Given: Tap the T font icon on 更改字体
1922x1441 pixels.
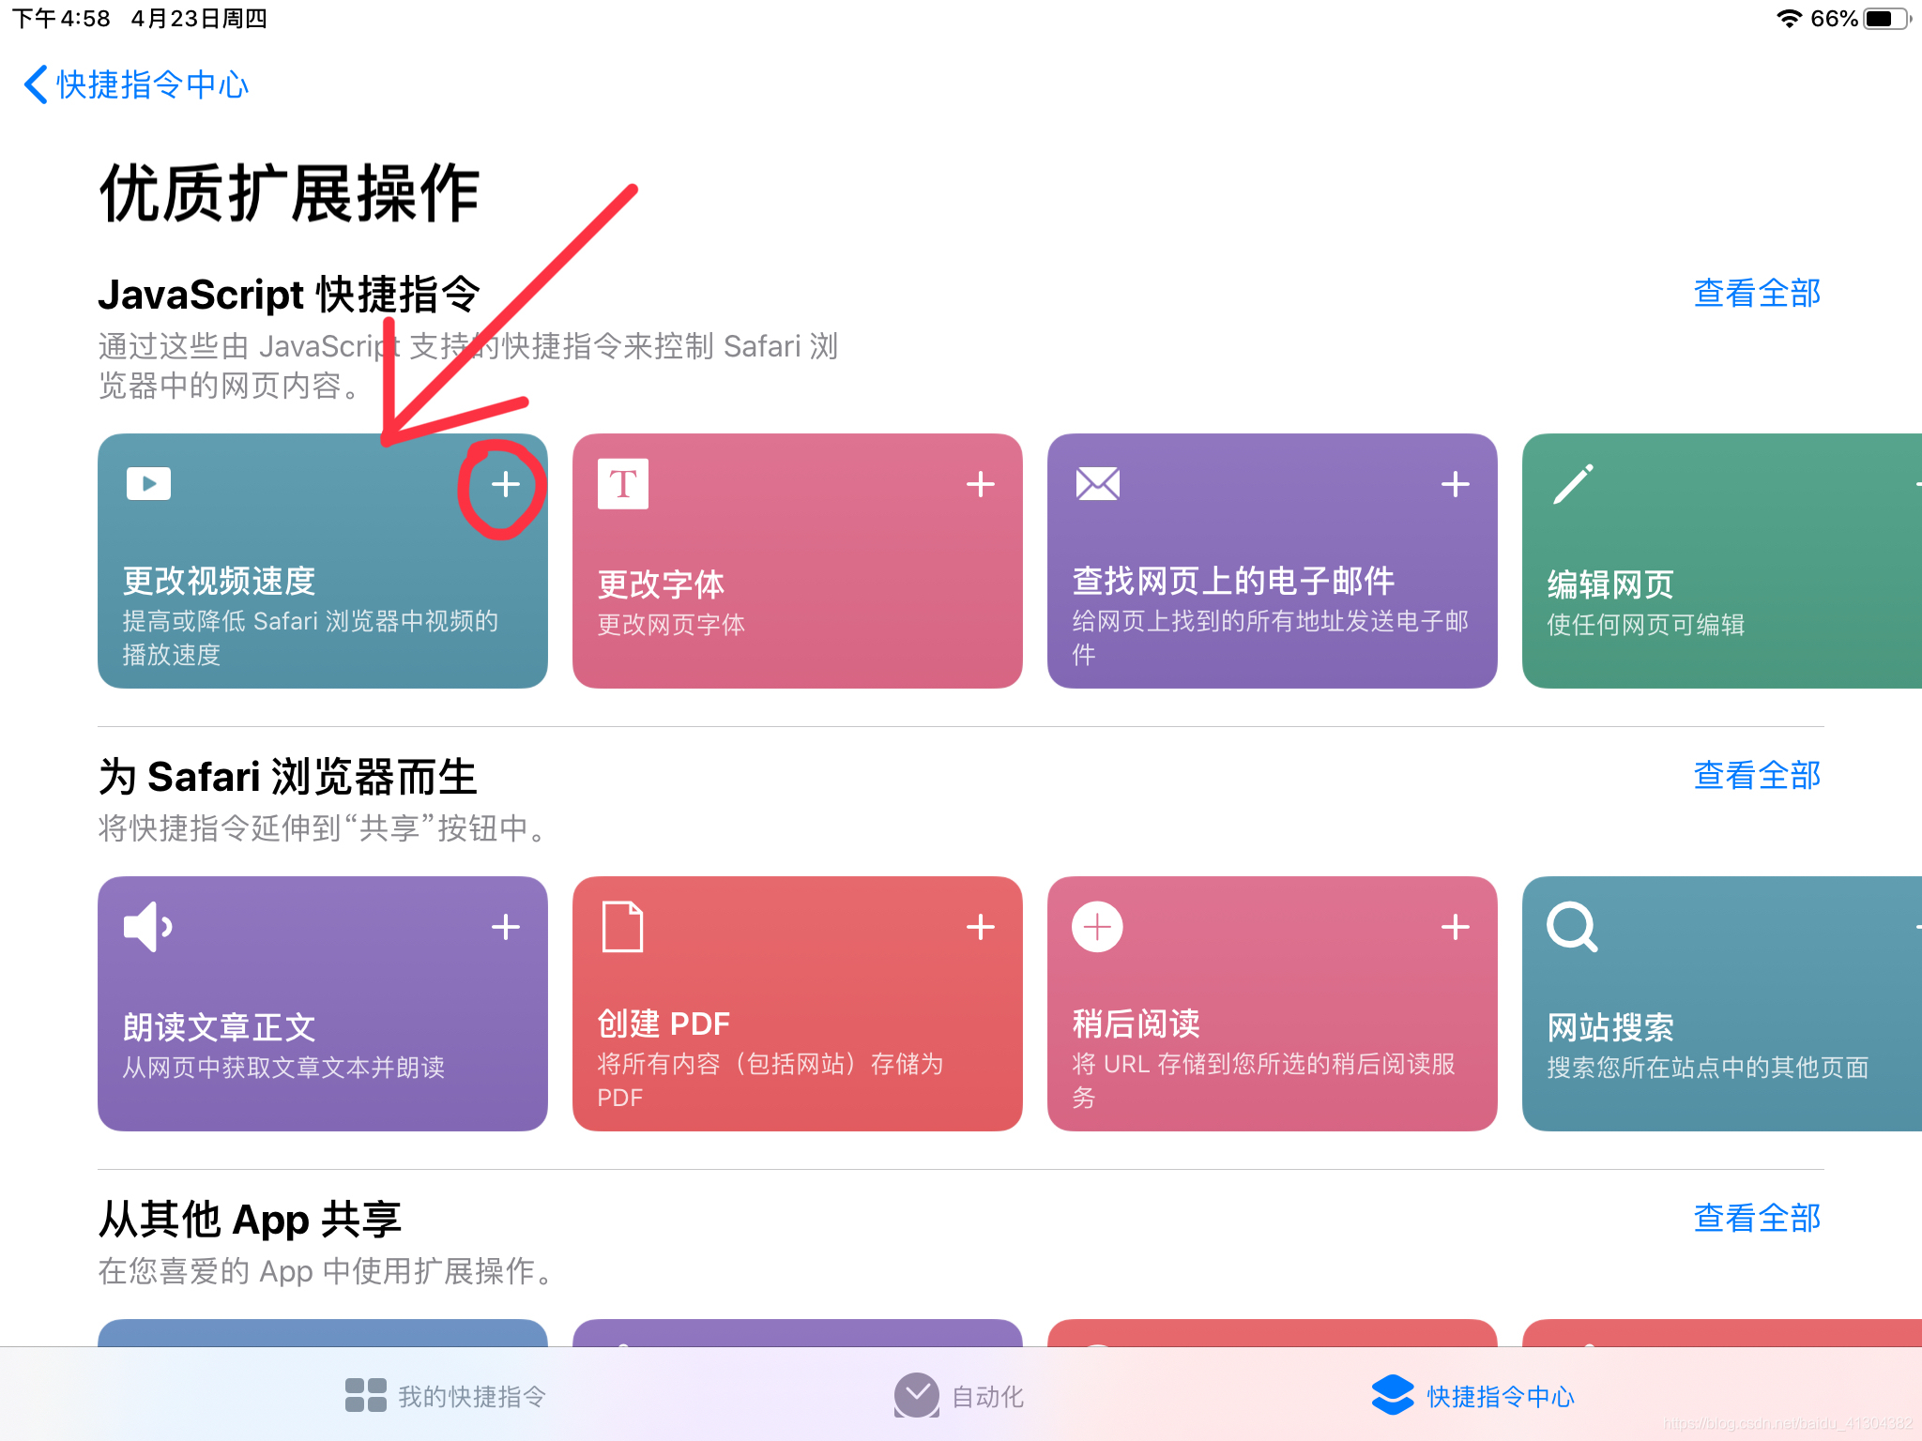Looking at the screenshot, I should (623, 484).
